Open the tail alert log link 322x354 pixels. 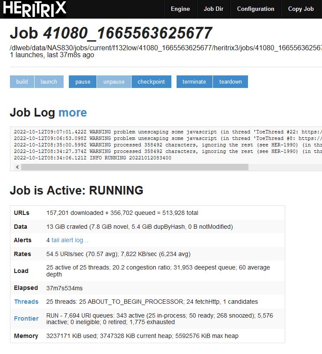(x=70, y=240)
